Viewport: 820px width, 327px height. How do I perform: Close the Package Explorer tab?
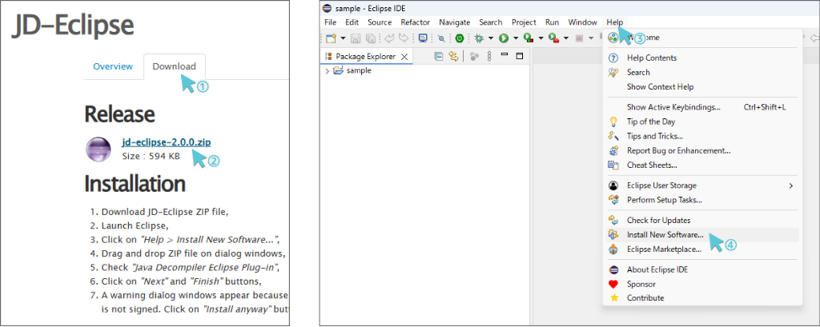[404, 56]
